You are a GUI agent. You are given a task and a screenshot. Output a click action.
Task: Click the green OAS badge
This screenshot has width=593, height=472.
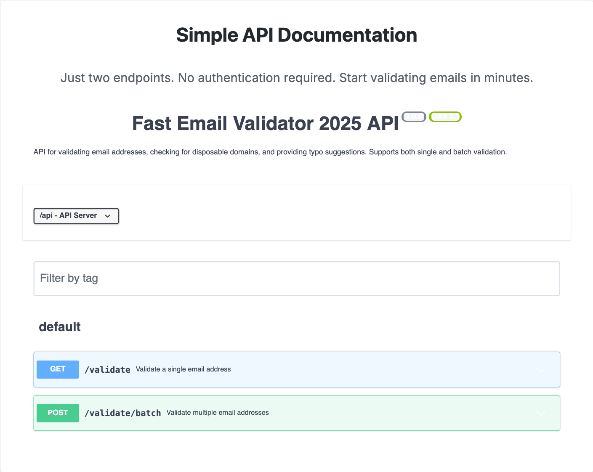pyautogui.click(x=445, y=117)
